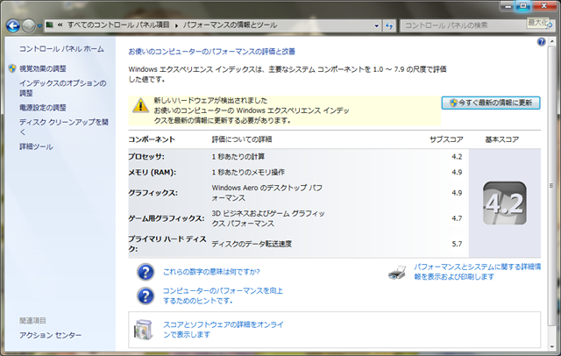This screenshot has width=561, height=356.
Task: Click the ゲーム用グラフィックス: row label
Action: point(167,217)
